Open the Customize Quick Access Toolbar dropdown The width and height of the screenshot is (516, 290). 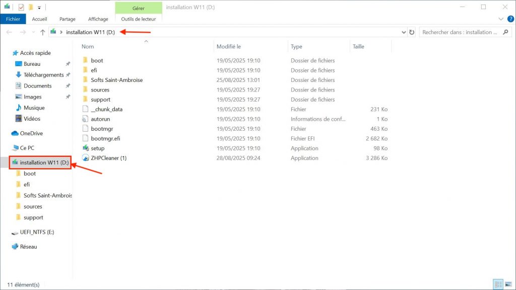point(39,8)
